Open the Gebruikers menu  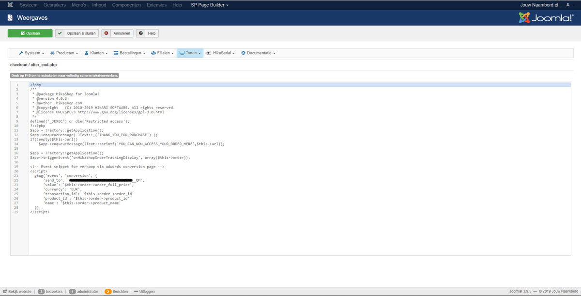pos(54,5)
